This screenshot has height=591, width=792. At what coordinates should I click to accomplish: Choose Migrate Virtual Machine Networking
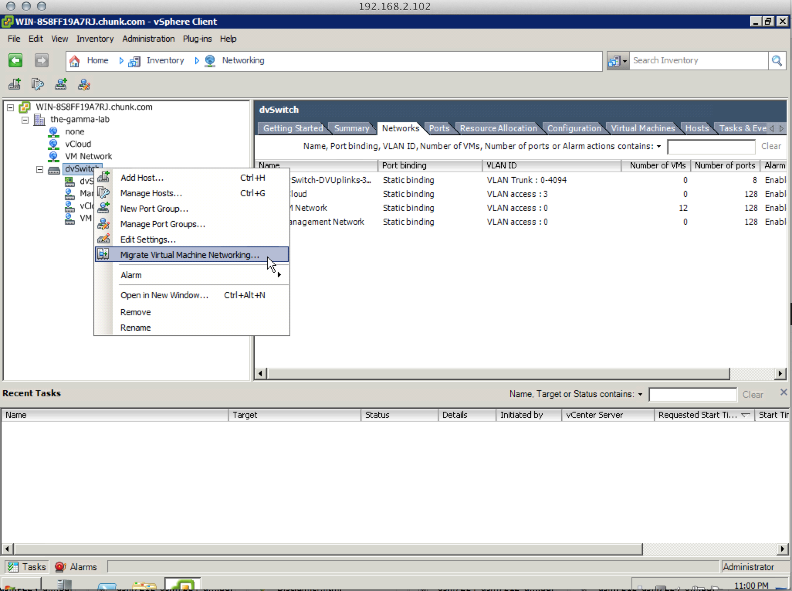[x=190, y=255]
